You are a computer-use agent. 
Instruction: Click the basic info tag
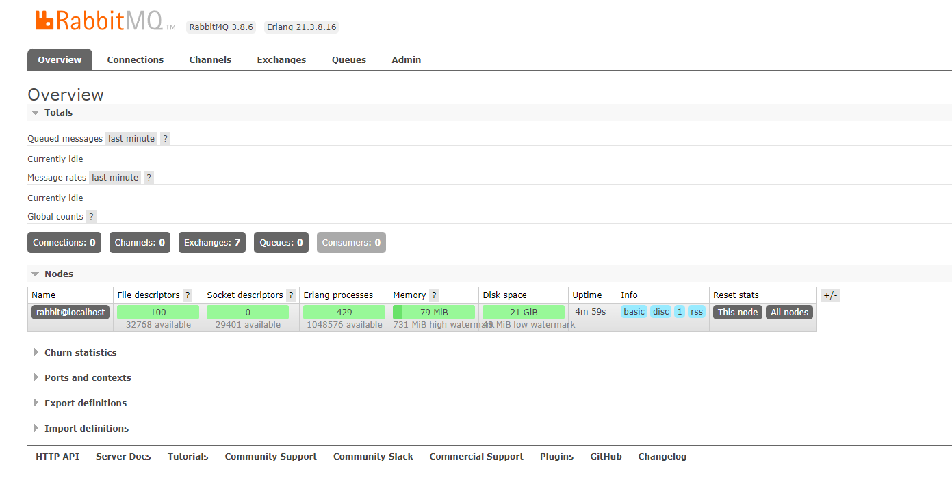tap(634, 311)
